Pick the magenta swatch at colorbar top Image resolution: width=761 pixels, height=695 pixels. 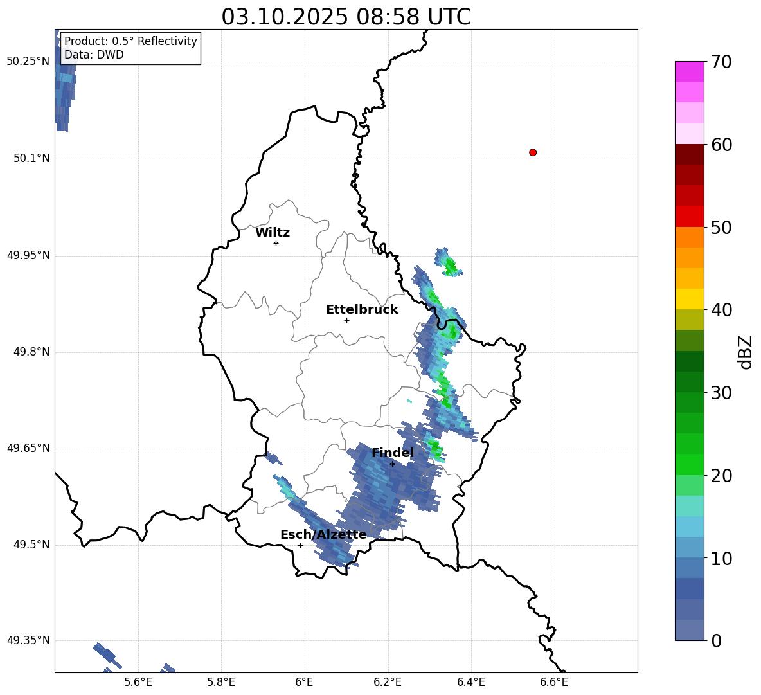689,71
